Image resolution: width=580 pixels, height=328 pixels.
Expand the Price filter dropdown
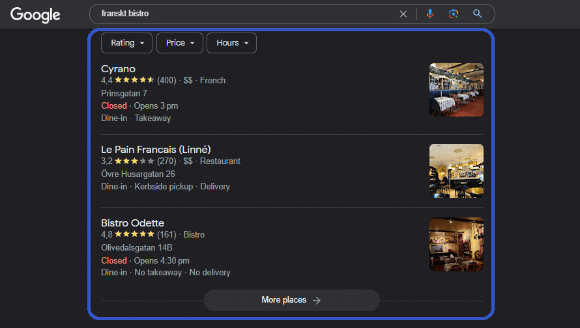pyautogui.click(x=180, y=43)
